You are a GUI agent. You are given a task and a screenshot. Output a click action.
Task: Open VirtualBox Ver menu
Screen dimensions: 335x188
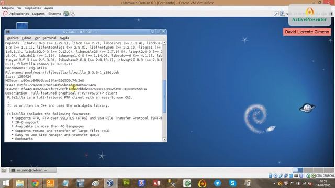tap(19, 8)
